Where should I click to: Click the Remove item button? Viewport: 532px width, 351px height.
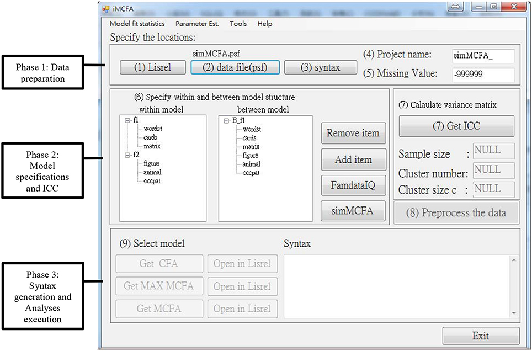[353, 133]
